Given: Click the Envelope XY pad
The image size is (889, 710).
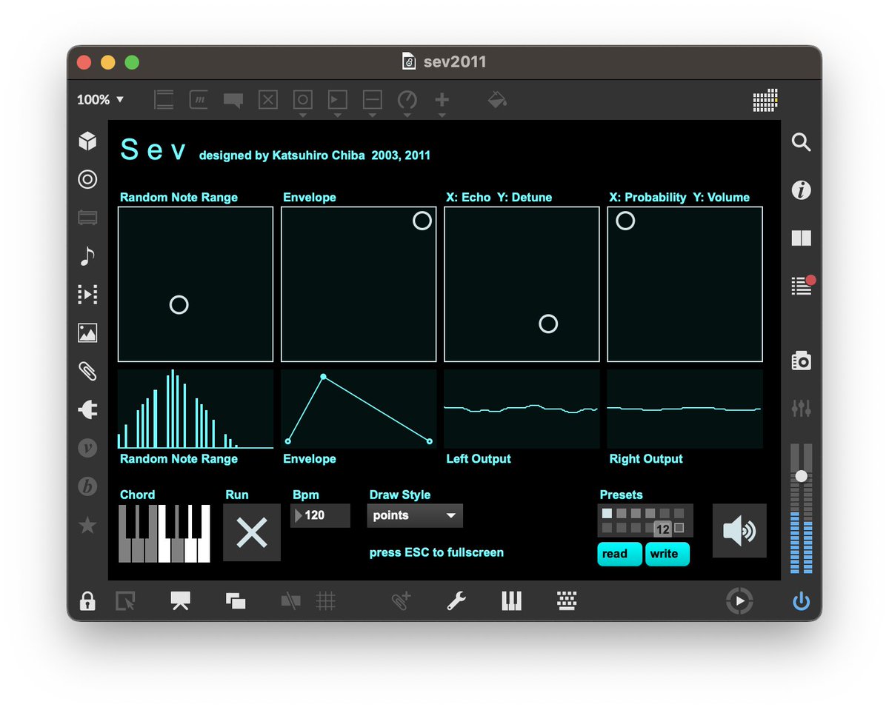Looking at the screenshot, I should pyautogui.click(x=359, y=284).
